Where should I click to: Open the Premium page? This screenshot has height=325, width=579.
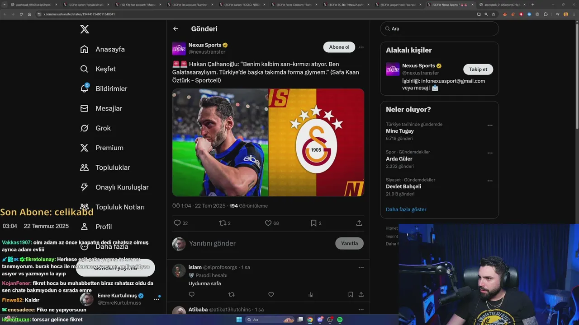[101, 148]
